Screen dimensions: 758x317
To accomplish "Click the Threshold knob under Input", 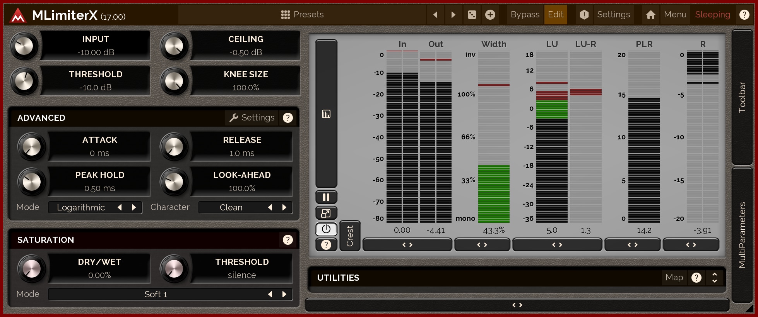I will point(24,81).
